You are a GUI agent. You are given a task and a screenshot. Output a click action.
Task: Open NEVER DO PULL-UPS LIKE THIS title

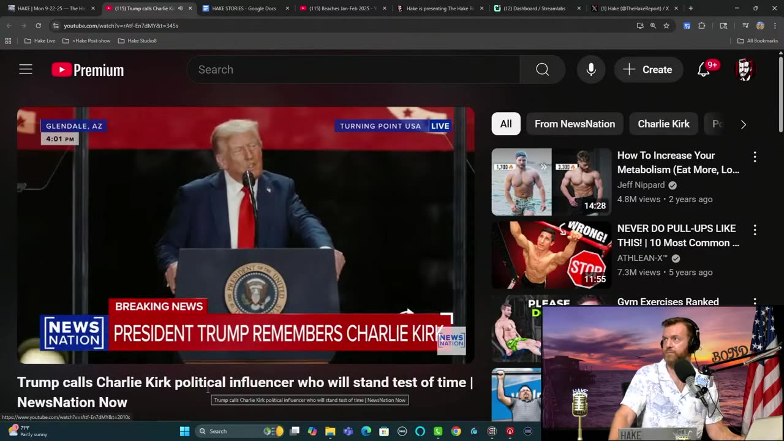pos(678,236)
